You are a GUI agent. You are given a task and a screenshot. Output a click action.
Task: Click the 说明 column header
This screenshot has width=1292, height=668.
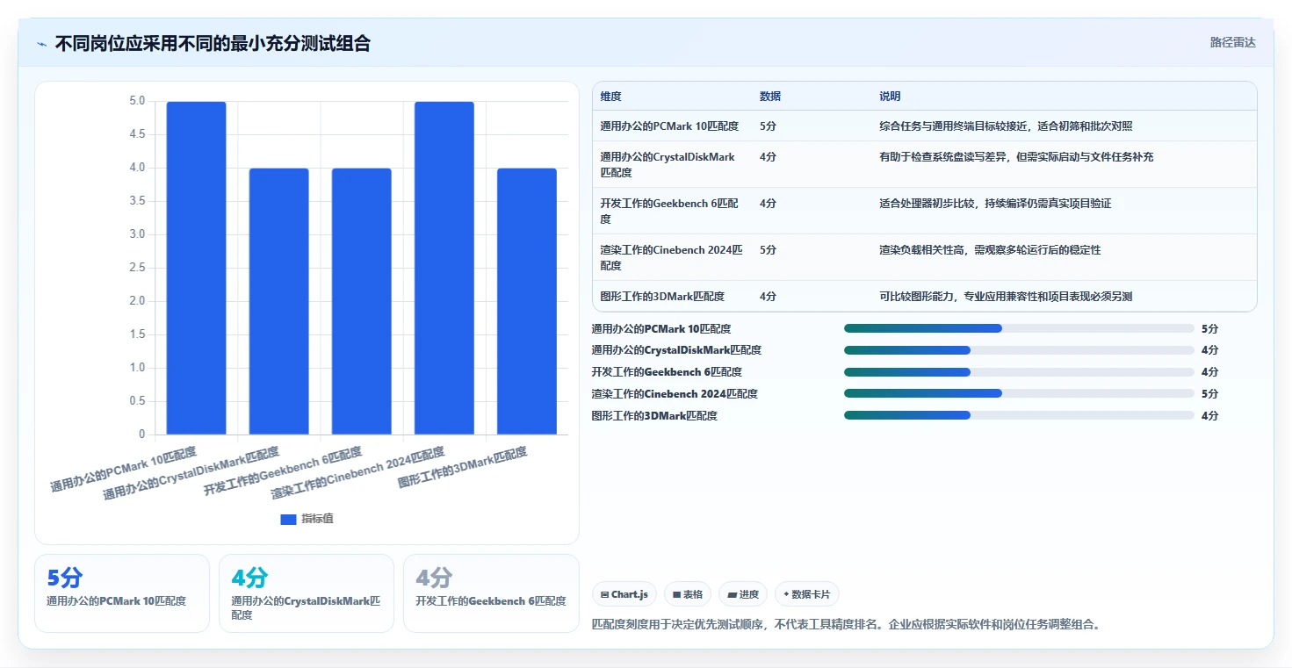coord(890,97)
